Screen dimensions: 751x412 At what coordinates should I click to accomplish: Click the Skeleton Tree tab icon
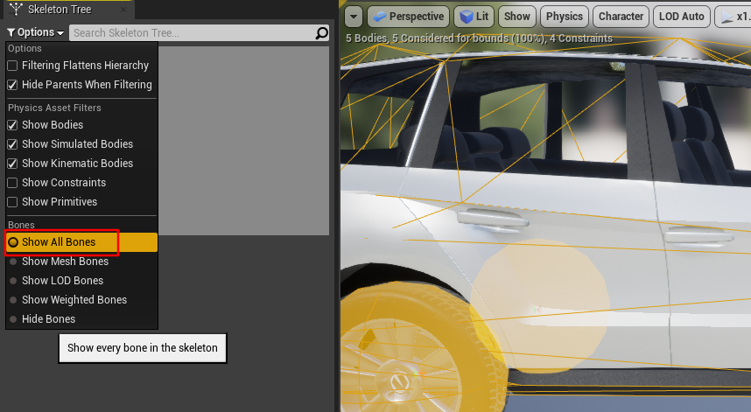coord(16,9)
